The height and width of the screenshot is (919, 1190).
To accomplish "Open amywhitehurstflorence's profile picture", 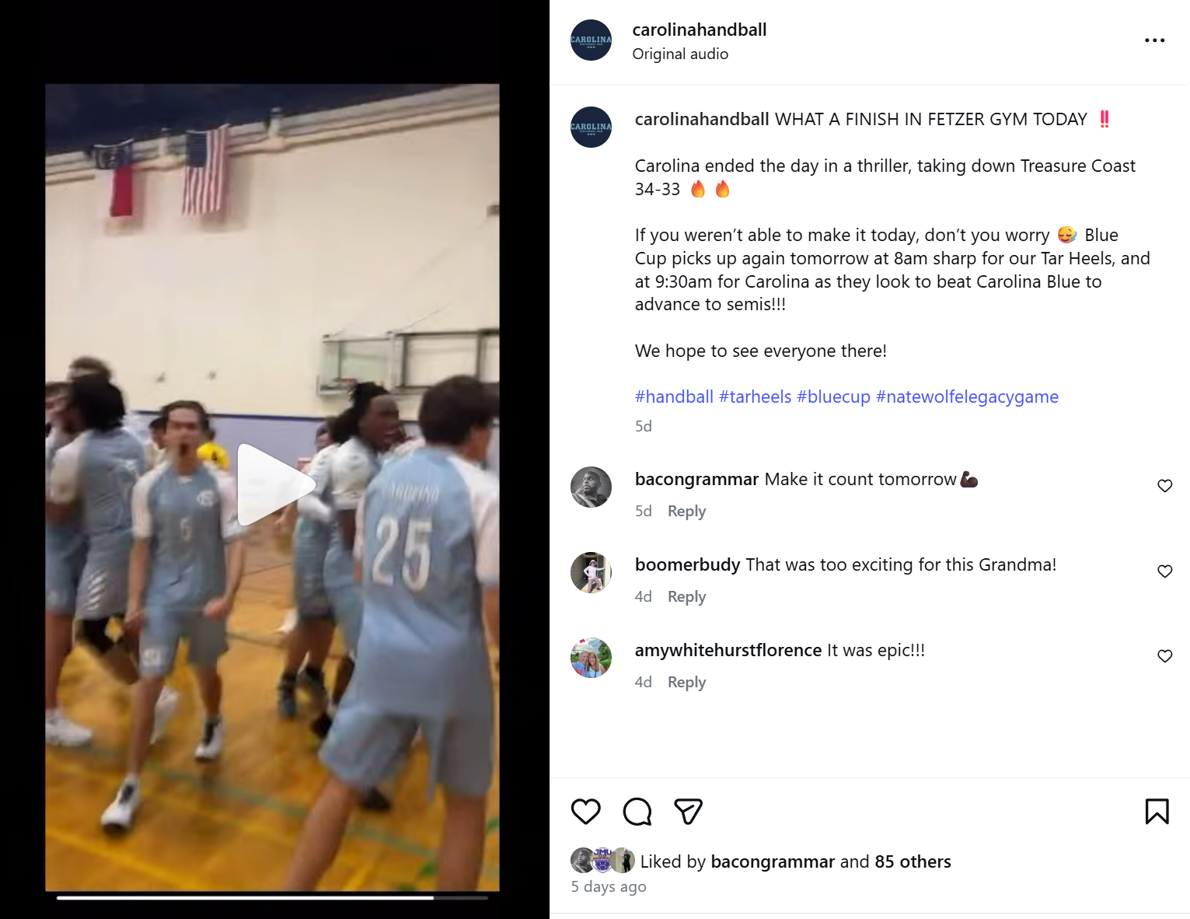I will coord(591,658).
